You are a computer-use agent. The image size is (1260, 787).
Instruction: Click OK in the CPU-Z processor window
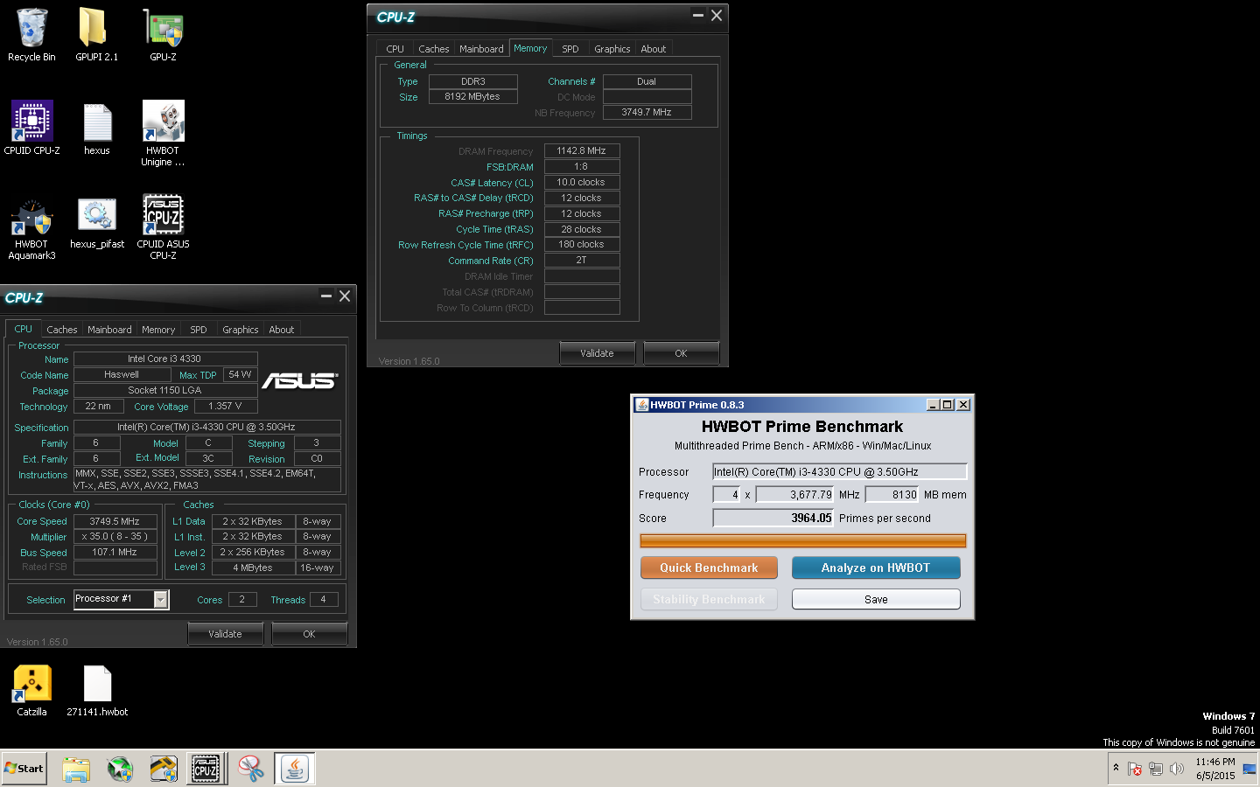coord(309,634)
